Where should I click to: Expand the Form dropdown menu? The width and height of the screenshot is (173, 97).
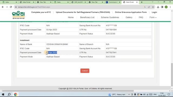[x=153, y=17]
